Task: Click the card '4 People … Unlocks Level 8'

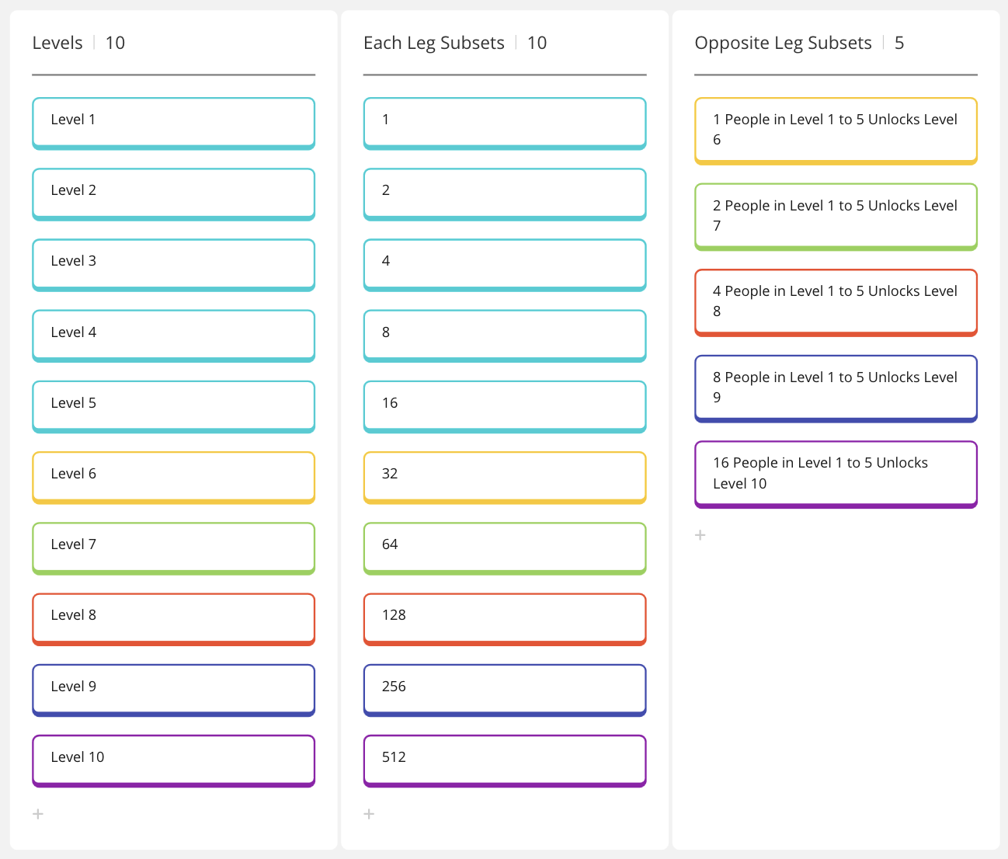Action: (836, 303)
